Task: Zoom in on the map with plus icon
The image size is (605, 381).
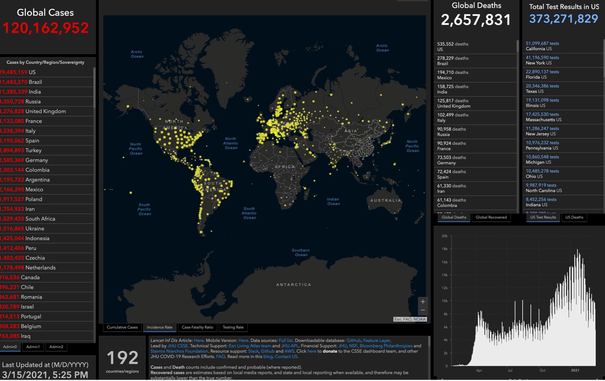Action: point(422,301)
